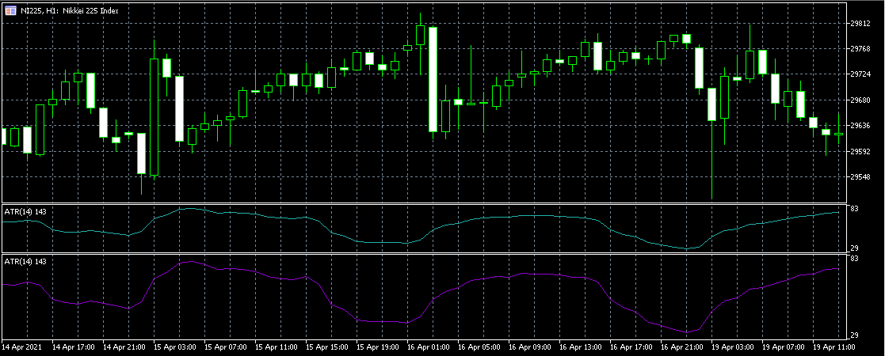Screen dimensions: 885x356
Task: Click the 16 Apr 17:00 time label
Action: (630, 347)
